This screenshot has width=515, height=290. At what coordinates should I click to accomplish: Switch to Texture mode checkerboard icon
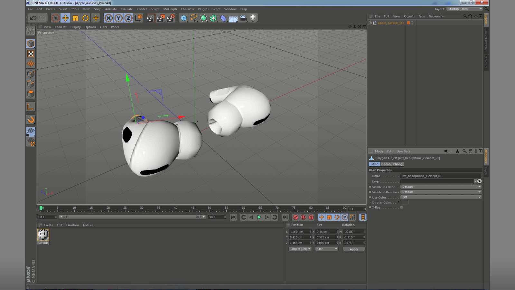(31, 54)
